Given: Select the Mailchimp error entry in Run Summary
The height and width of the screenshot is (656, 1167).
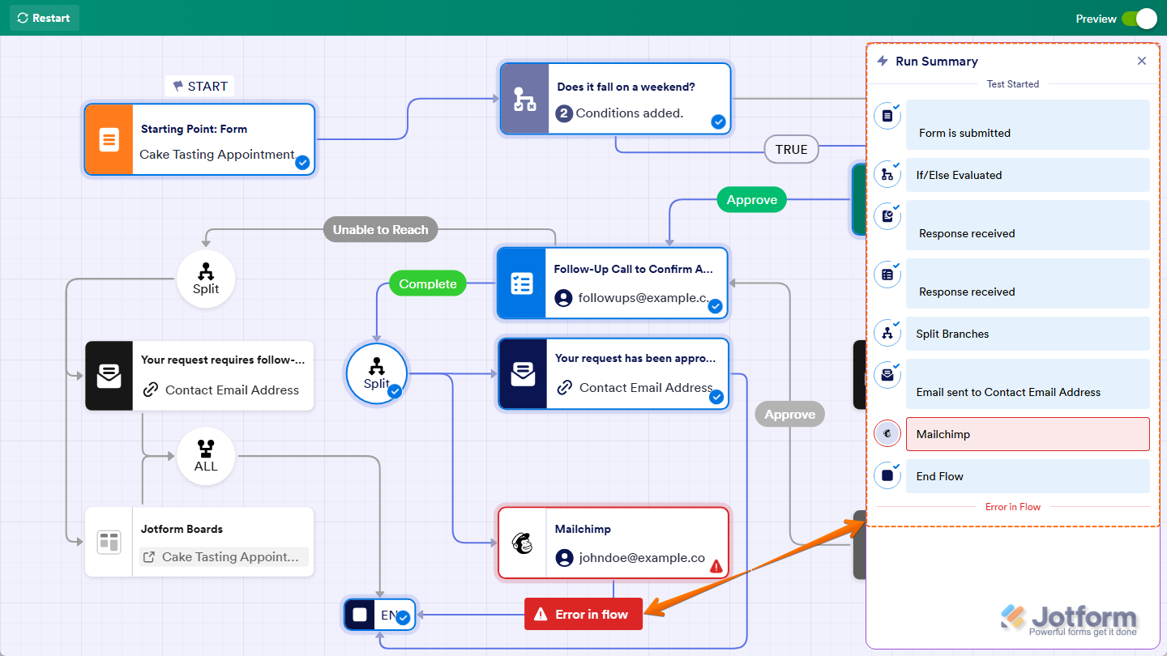Looking at the screenshot, I should point(1028,434).
